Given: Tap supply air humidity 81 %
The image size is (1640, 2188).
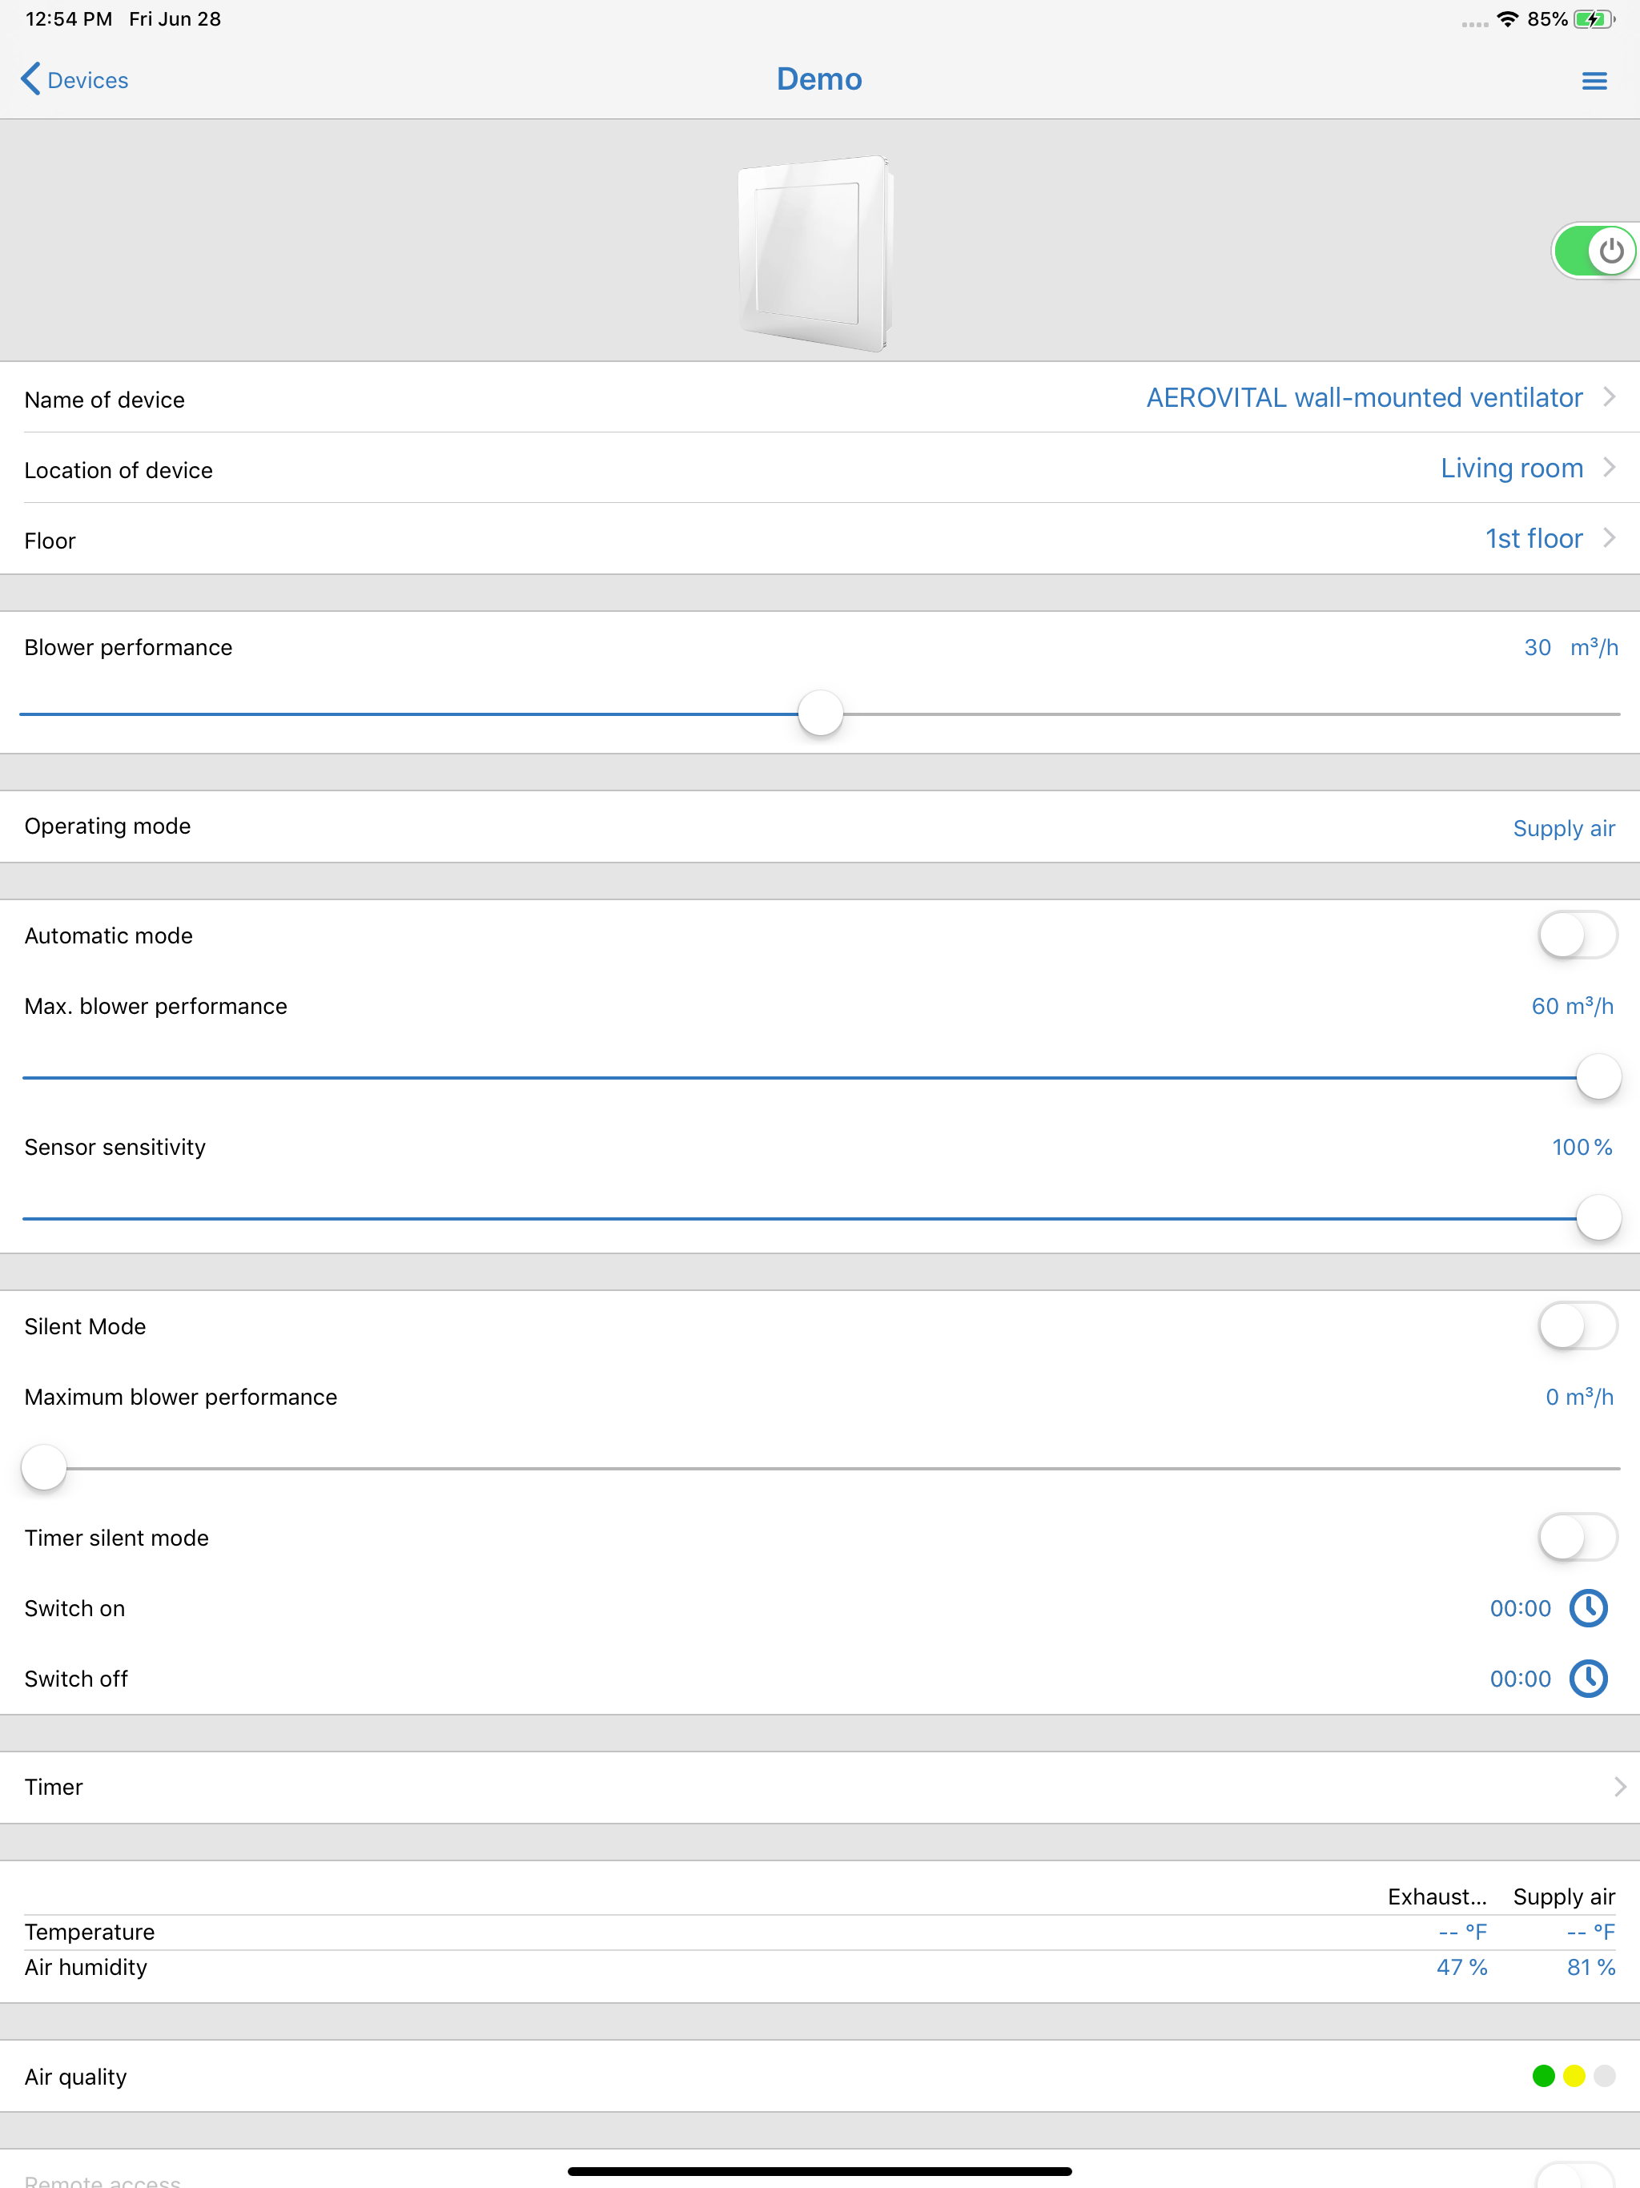Looking at the screenshot, I should point(1590,1966).
